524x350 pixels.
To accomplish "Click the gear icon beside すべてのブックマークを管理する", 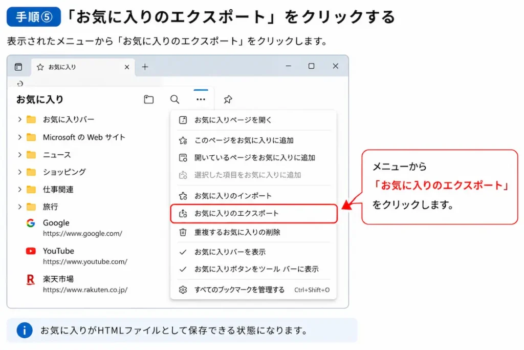I will (x=183, y=290).
